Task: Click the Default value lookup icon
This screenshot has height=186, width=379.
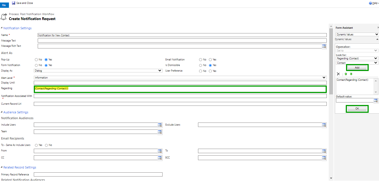Action: tap(376, 101)
